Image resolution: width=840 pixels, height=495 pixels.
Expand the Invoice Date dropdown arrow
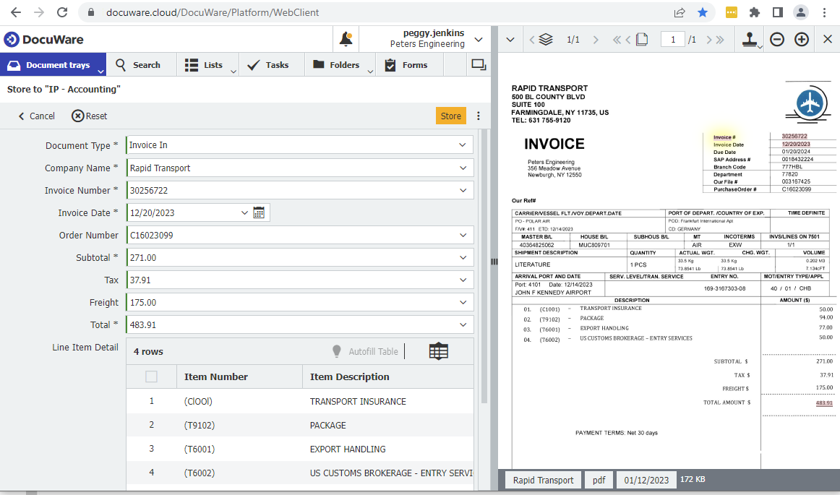click(244, 212)
